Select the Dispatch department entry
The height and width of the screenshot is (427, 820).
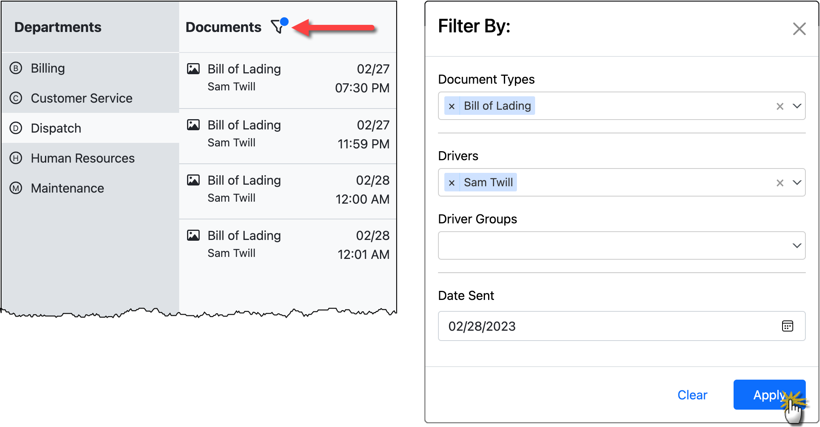56,128
